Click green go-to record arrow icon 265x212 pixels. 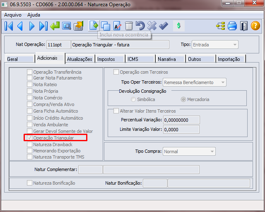click(x=55, y=26)
